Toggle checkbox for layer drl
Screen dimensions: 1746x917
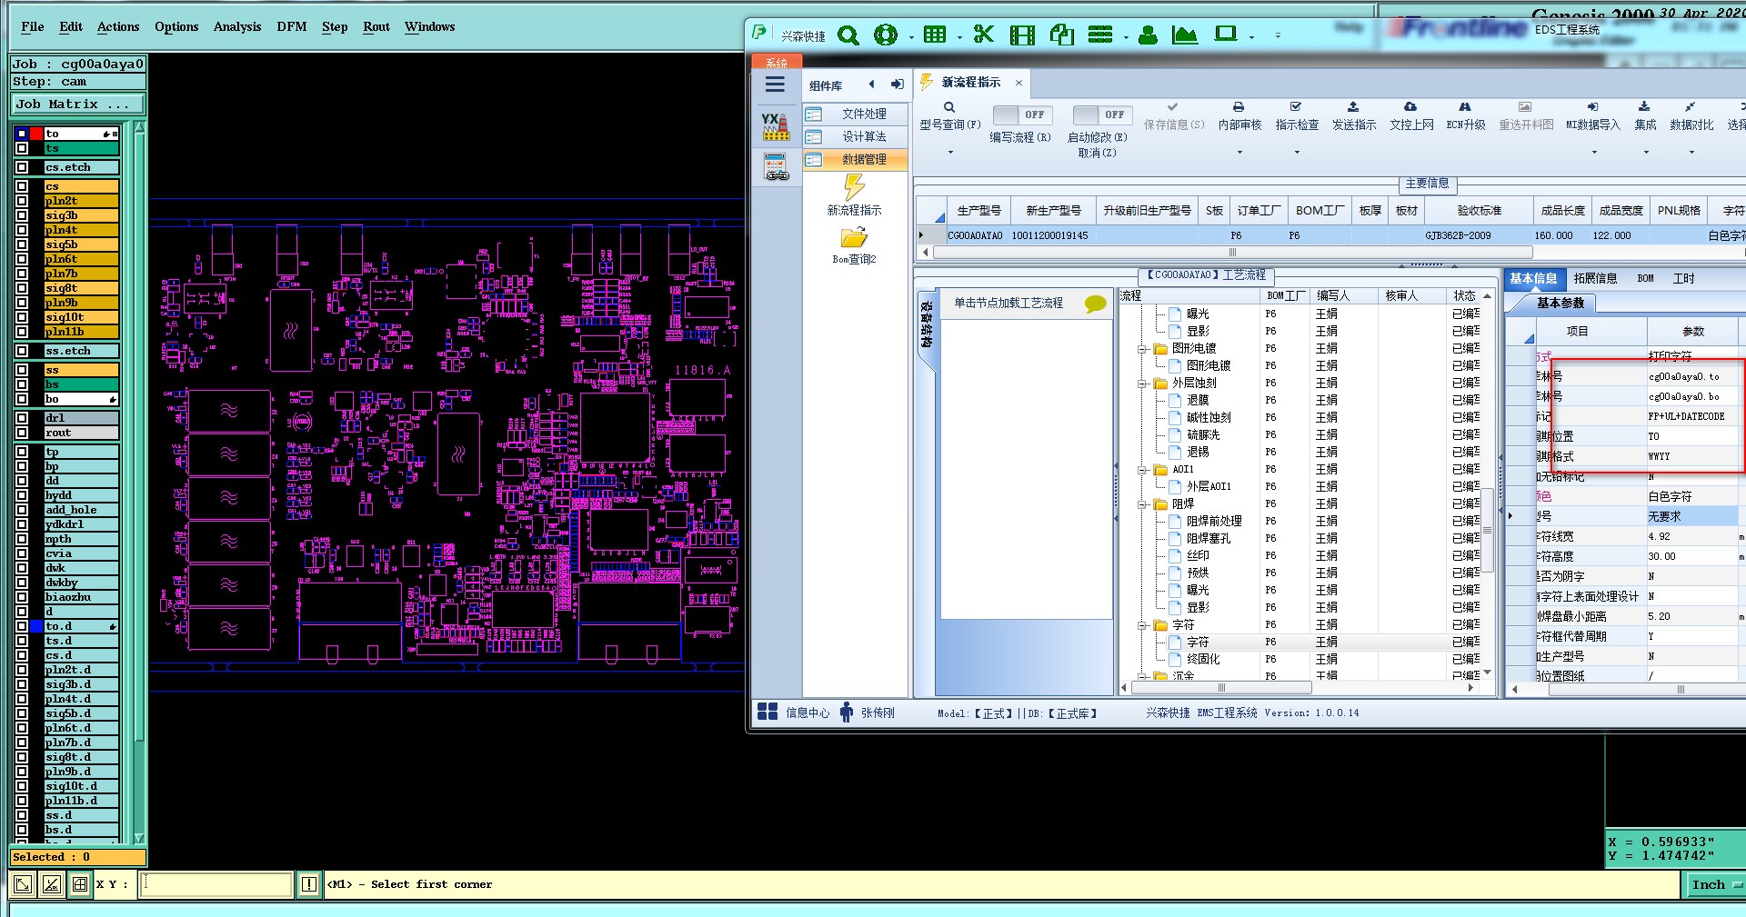[x=22, y=418]
